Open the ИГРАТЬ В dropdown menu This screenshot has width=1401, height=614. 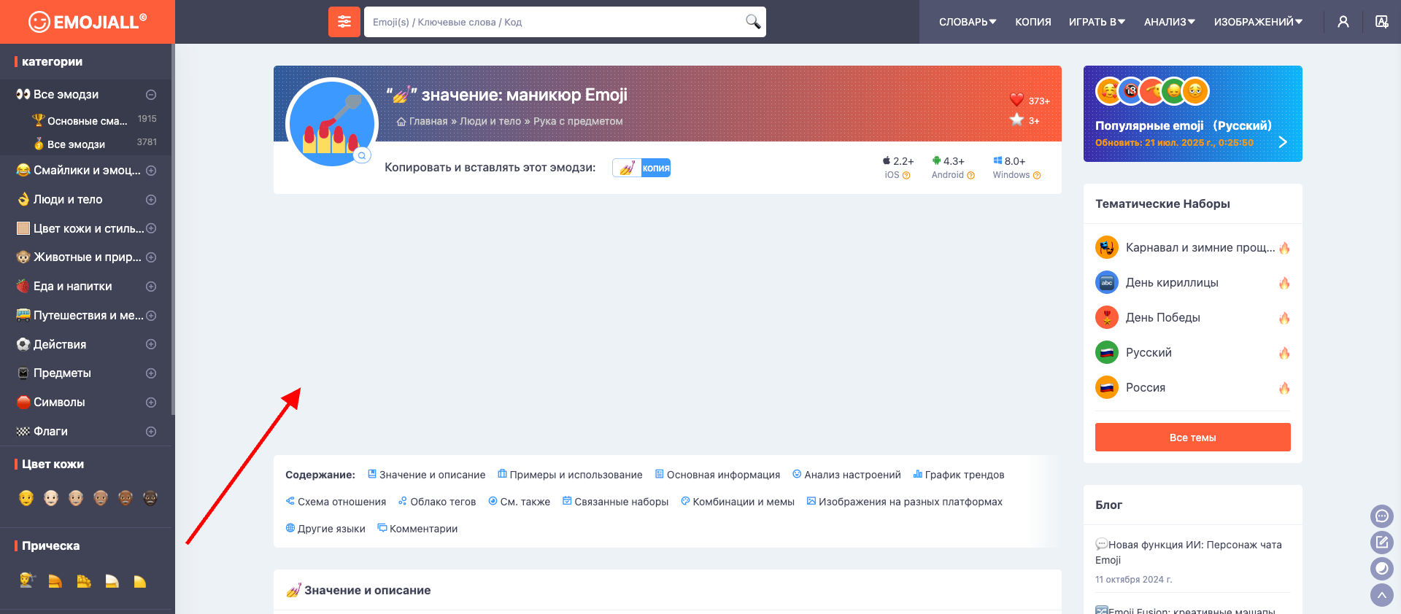(1097, 22)
